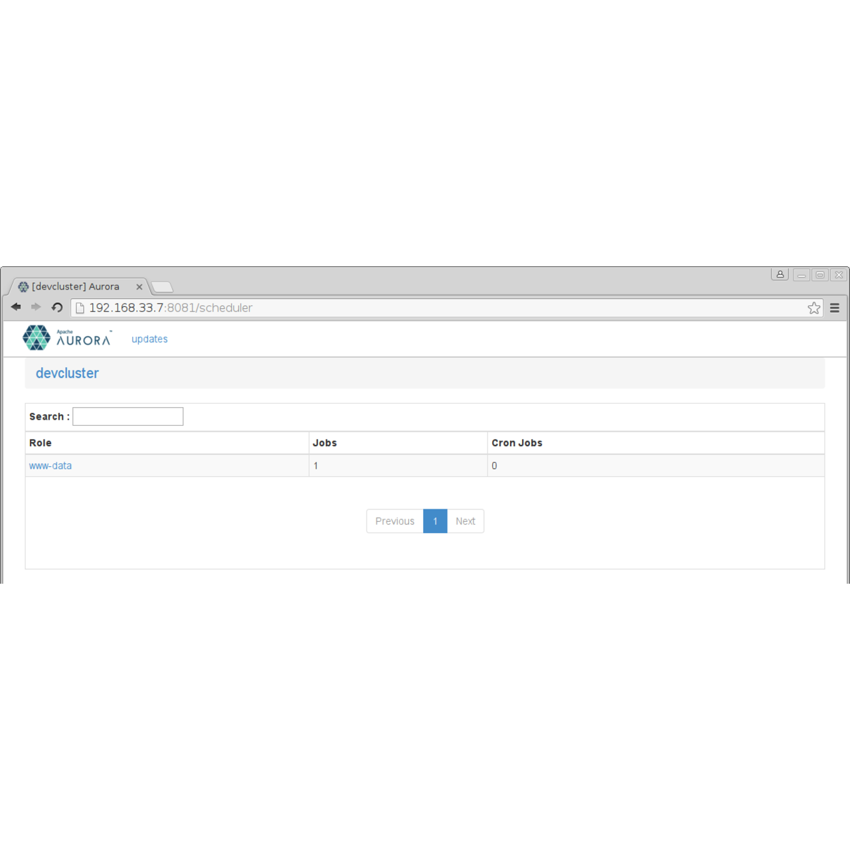850x850 pixels.
Task: Click the Apache Aurora logo
Action: (67, 338)
